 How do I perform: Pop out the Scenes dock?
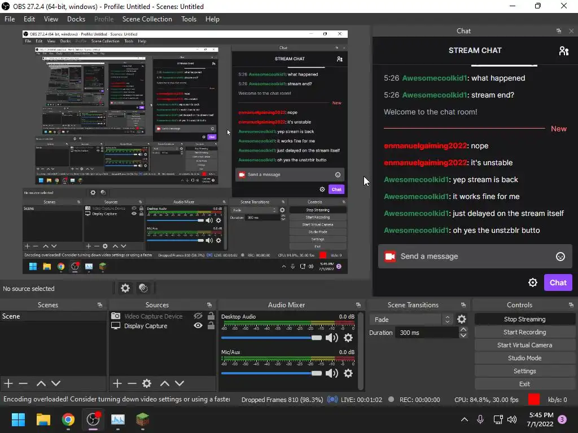point(100,305)
